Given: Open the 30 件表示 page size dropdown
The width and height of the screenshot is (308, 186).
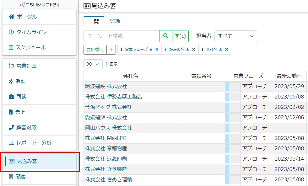Looking at the screenshot, I should point(93,64).
